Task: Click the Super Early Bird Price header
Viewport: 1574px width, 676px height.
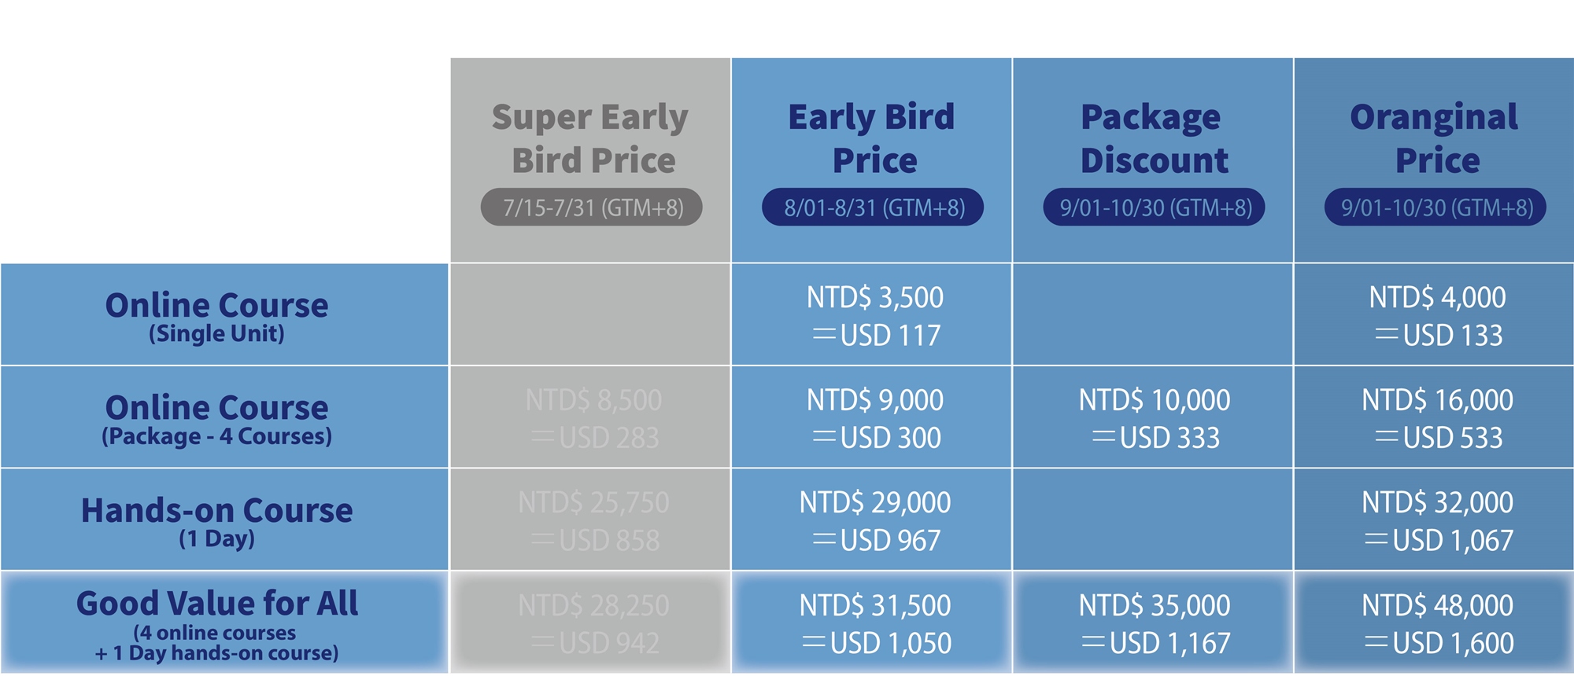Action: (590, 138)
